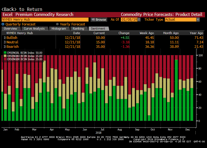Click the CMSENGBL BCSN Index legend label
207x148 pixels.
[21, 53]
